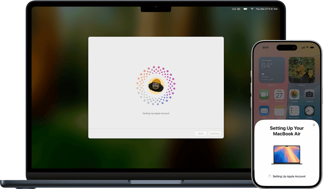
Task: Tap the Calendar app icon showing 27
Action: 279,95
